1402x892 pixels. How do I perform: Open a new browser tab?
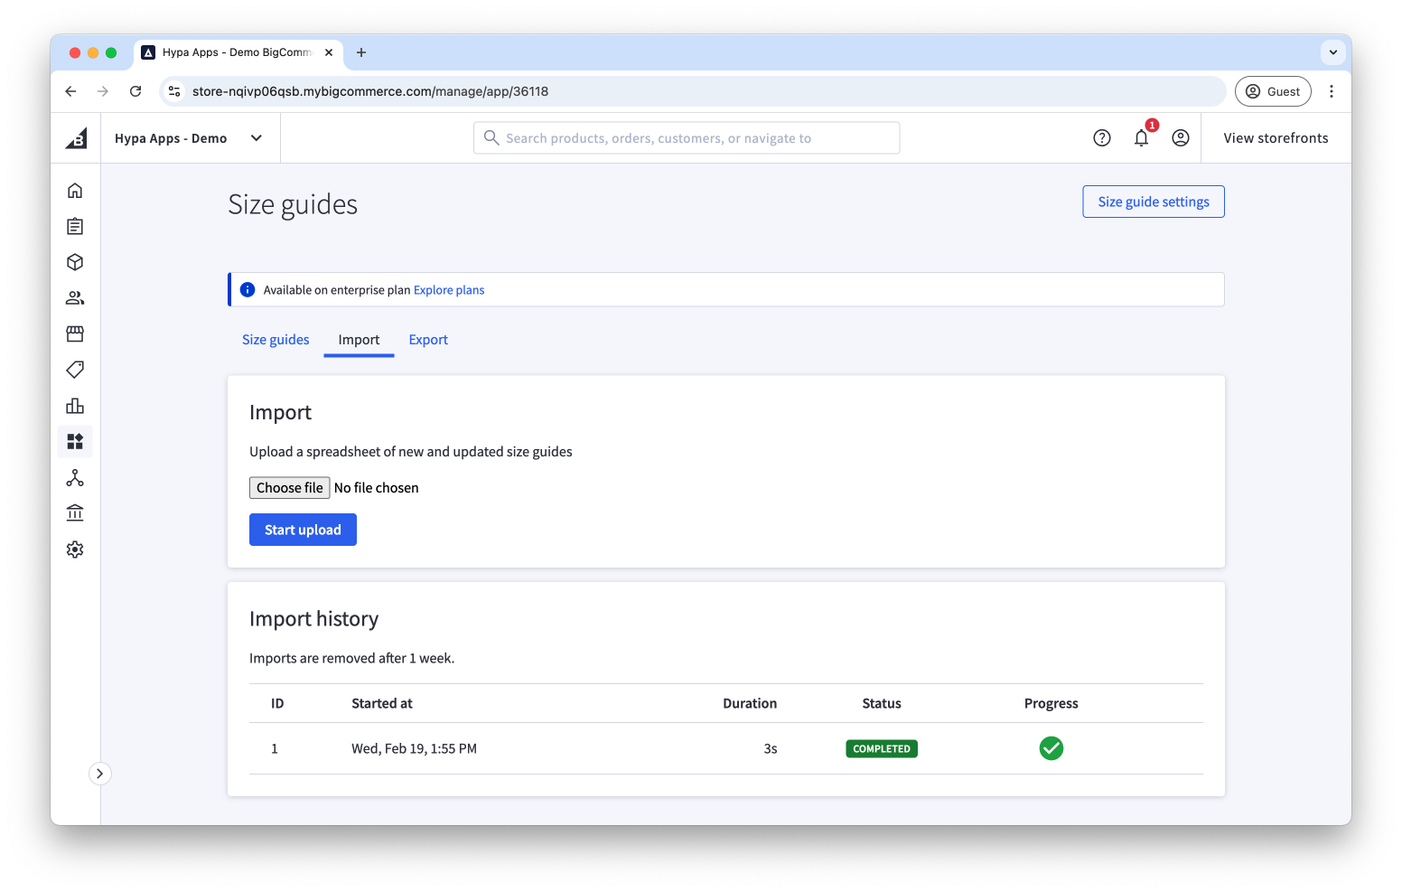pyautogui.click(x=361, y=52)
